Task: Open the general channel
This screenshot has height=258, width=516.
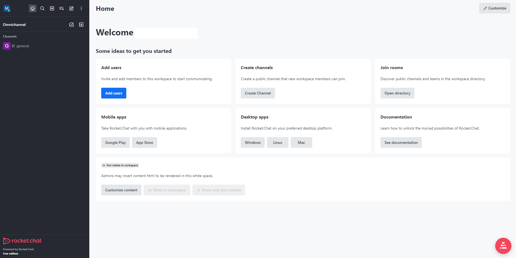Action: [x=45, y=46]
